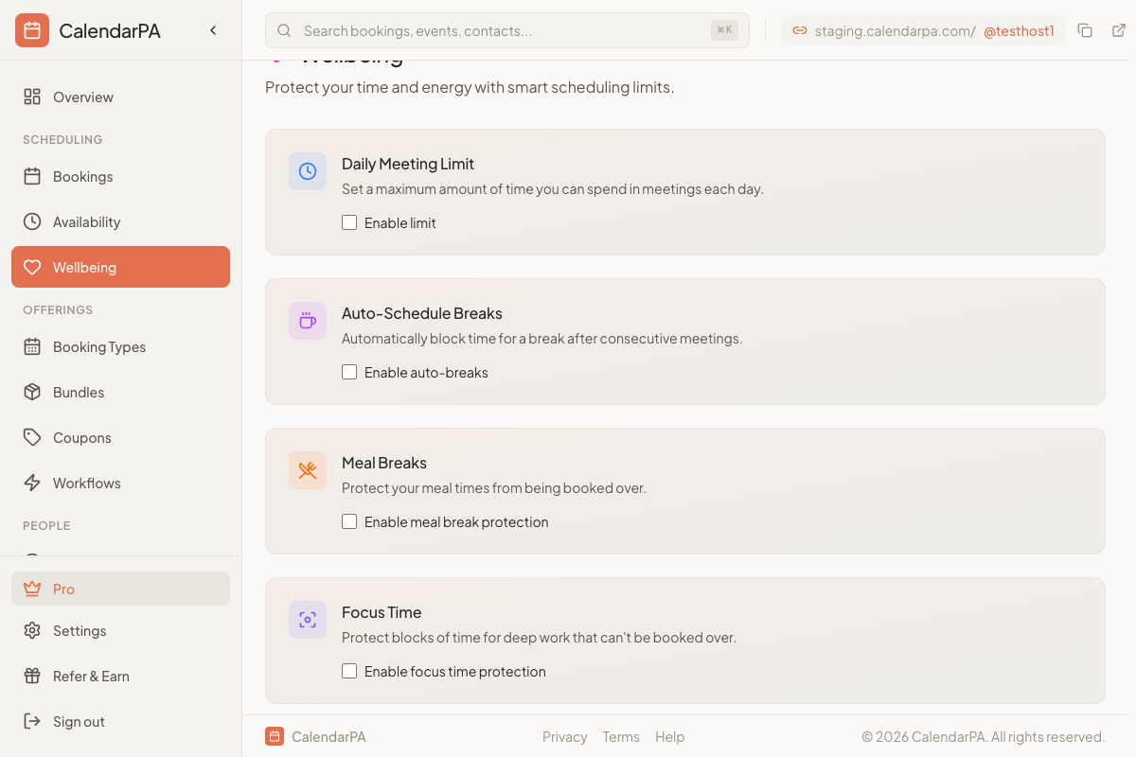This screenshot has height=757, width=1136.
Task: Click the Refer & Earn gift icon
Action: pos(32,676)
